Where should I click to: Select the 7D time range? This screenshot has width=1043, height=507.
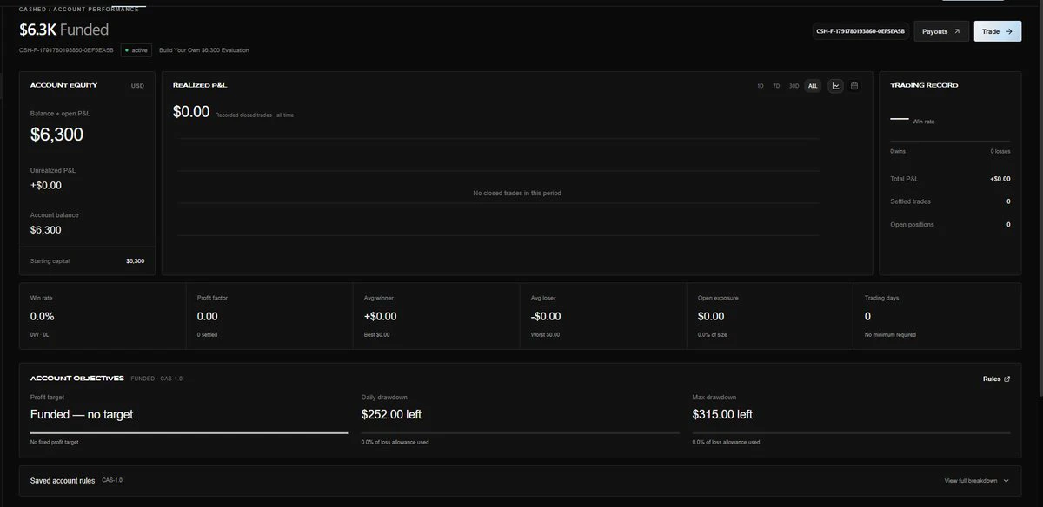click(776, 86)
